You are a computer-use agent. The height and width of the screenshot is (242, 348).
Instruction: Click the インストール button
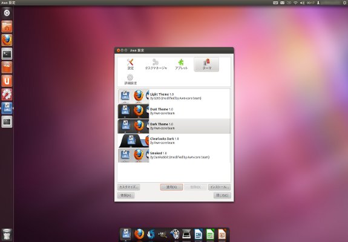(219, 187)
